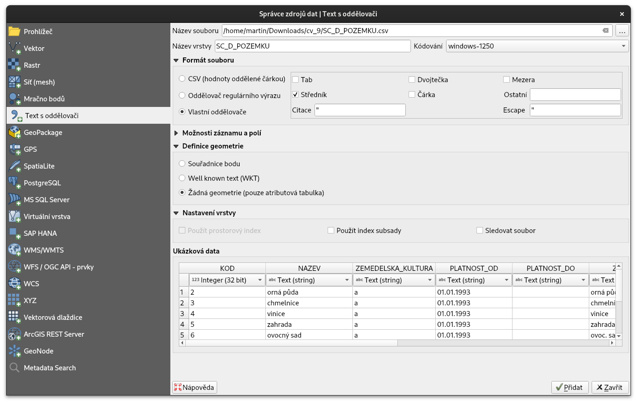
Task: Click the 'chmelnice' NAZEV cell
Action: (x=309, y=303)
